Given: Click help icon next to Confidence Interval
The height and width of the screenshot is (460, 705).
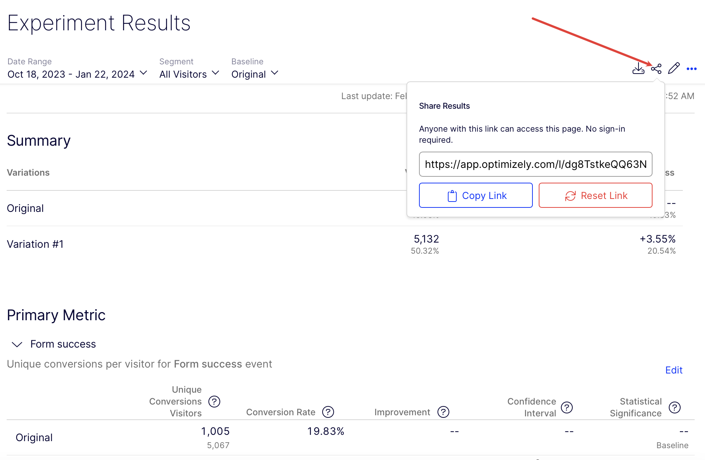Looking at the screenshot, I should (x=566, y=407).
